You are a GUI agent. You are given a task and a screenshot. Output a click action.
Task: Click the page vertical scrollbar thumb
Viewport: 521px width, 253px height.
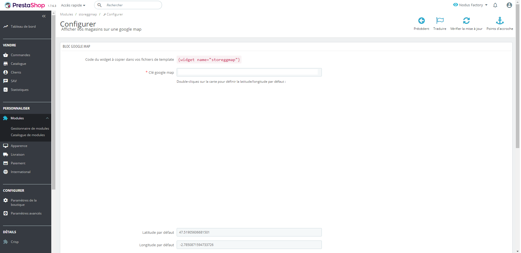pos(517,76)
